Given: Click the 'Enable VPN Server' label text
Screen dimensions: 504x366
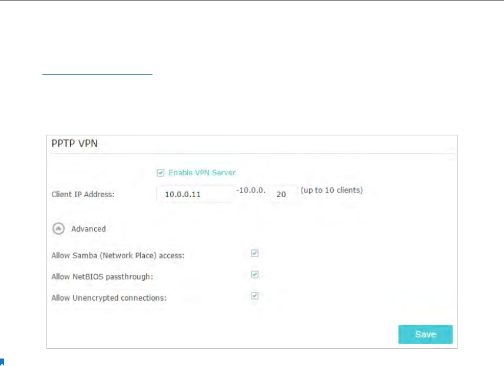Looking at the screenshot, I should [x=202, y=172].
